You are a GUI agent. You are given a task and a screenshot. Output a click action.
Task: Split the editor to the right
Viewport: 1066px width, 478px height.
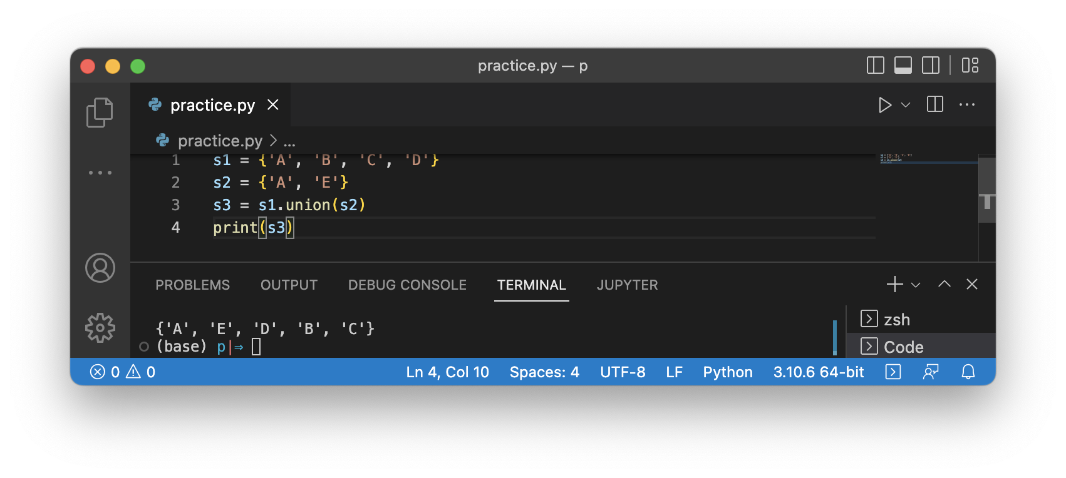[934, 104]
